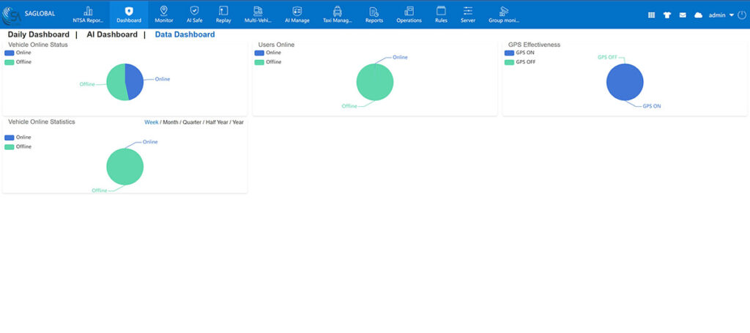Screen dimensions: 750x333
Task: Click the green Users Online pie chart
Action: pyautogui.click(x=375, y=82)
